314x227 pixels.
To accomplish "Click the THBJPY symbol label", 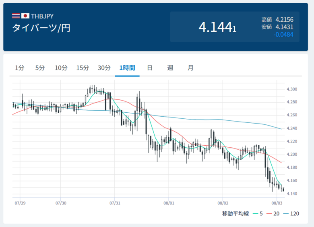I will pyautogui.click(x=43, y=16).
